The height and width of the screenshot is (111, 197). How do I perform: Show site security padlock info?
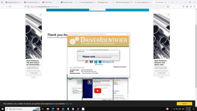(28, 6)
